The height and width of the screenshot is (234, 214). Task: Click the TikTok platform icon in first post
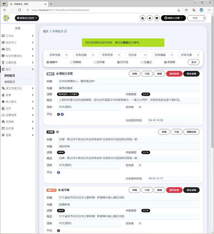click(58, 115)
